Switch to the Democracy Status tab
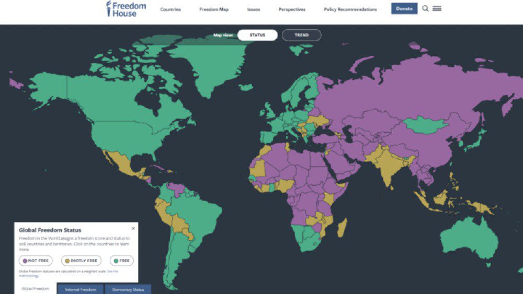Screen dimensions: 523x294 click(128, 289)
